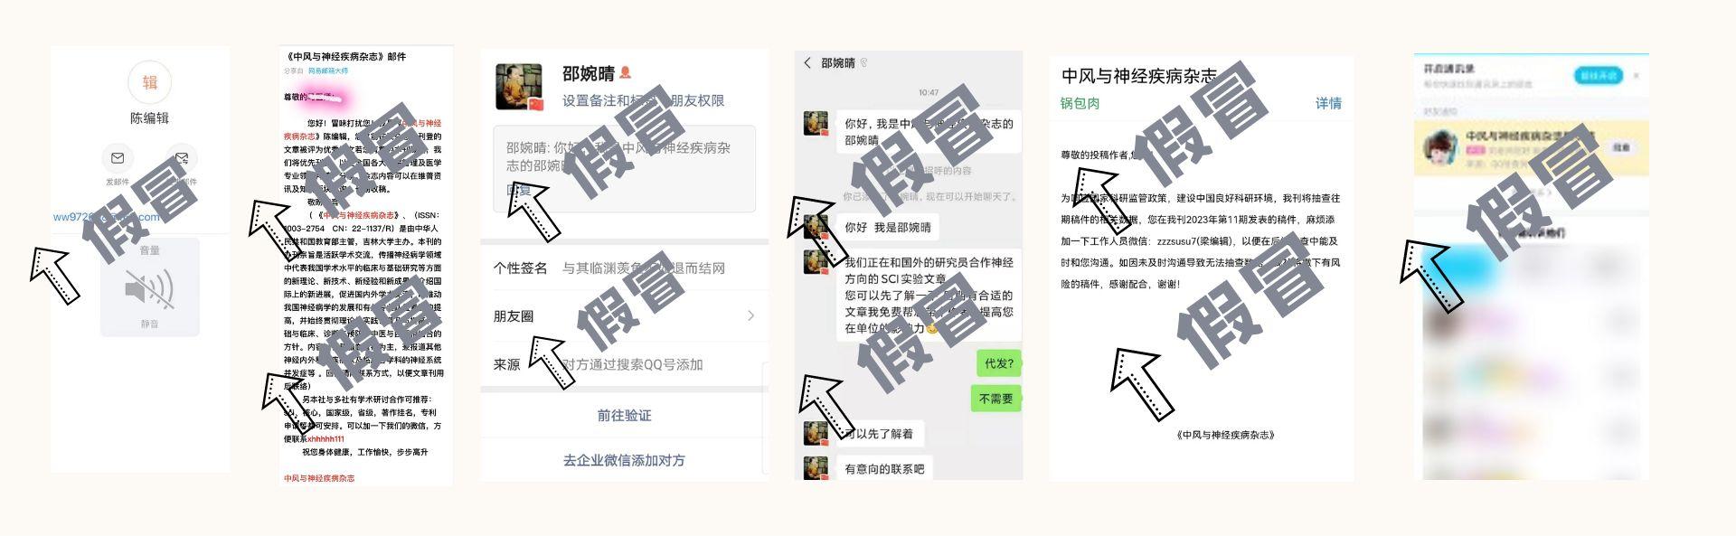The height and width of the screenshot is (536, 1736).
Task: Open 朋友权限 setting
Action: point(697,100)
